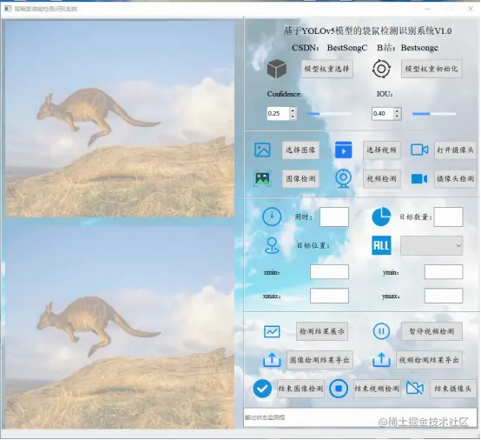Close the application window
The width and height of the screenshot is (481, 440).
point(471,9)
